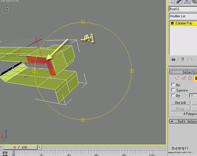Click the left arc rotate handle
This screenshot has width=197, height=156.
coord(34,71)
